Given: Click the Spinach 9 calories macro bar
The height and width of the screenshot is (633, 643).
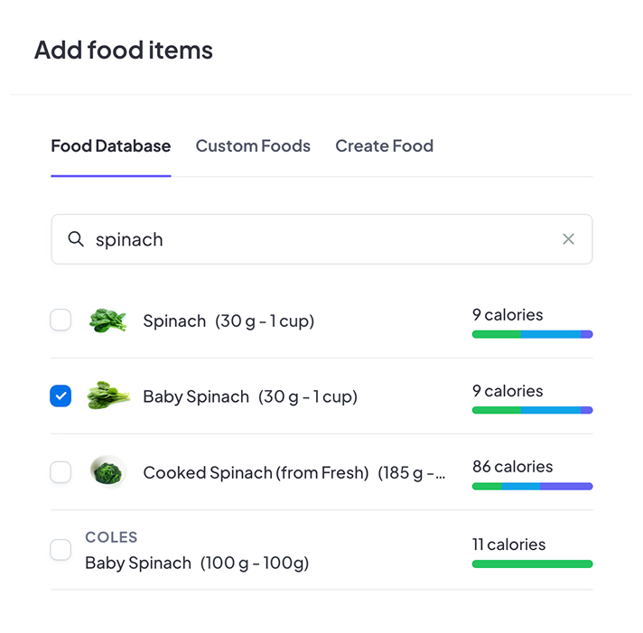Looking at the screenshot, I should pyautogui.click(x=532, y=334).
